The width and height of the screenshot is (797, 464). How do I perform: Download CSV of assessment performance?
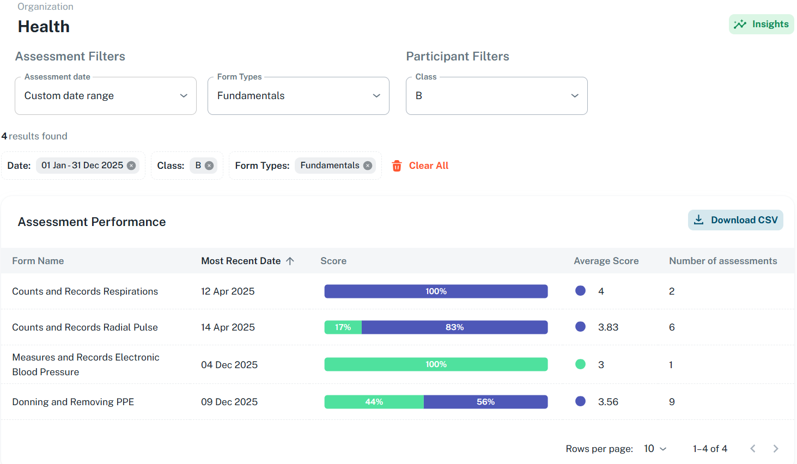click(735, 220)
